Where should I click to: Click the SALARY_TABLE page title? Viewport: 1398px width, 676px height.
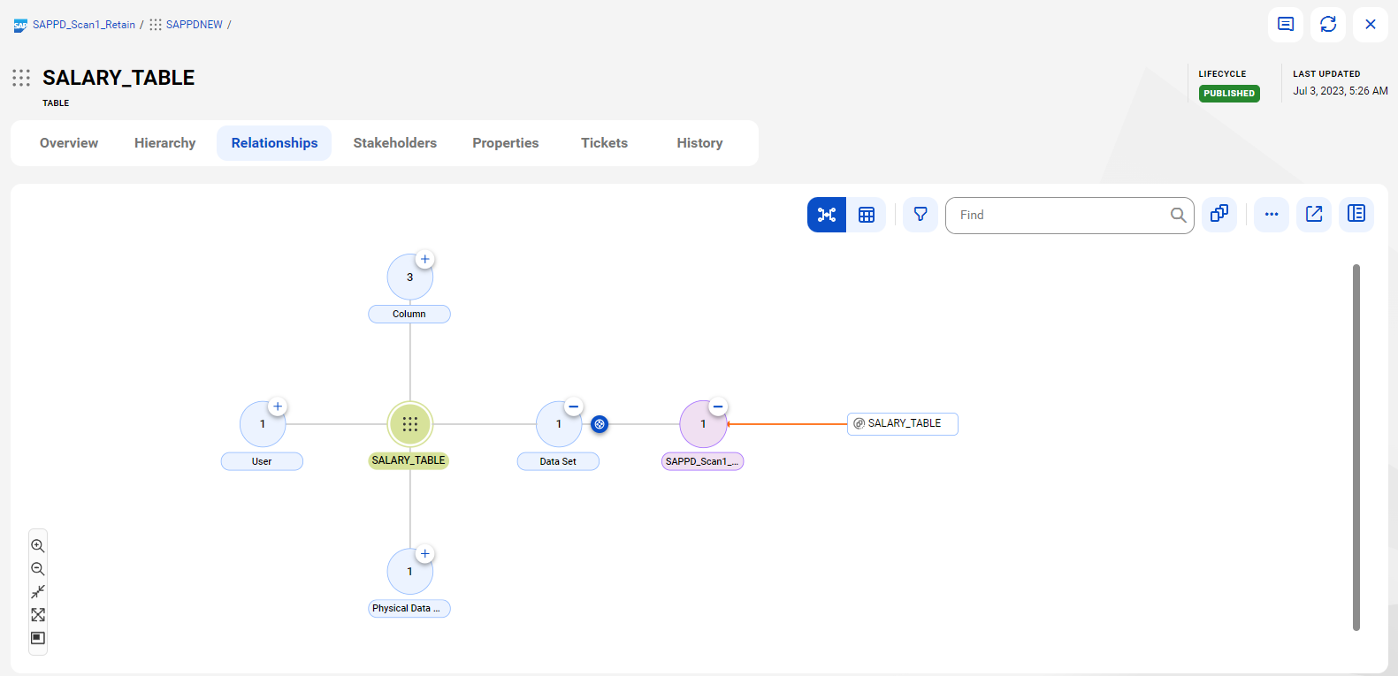tap(118, 78)
